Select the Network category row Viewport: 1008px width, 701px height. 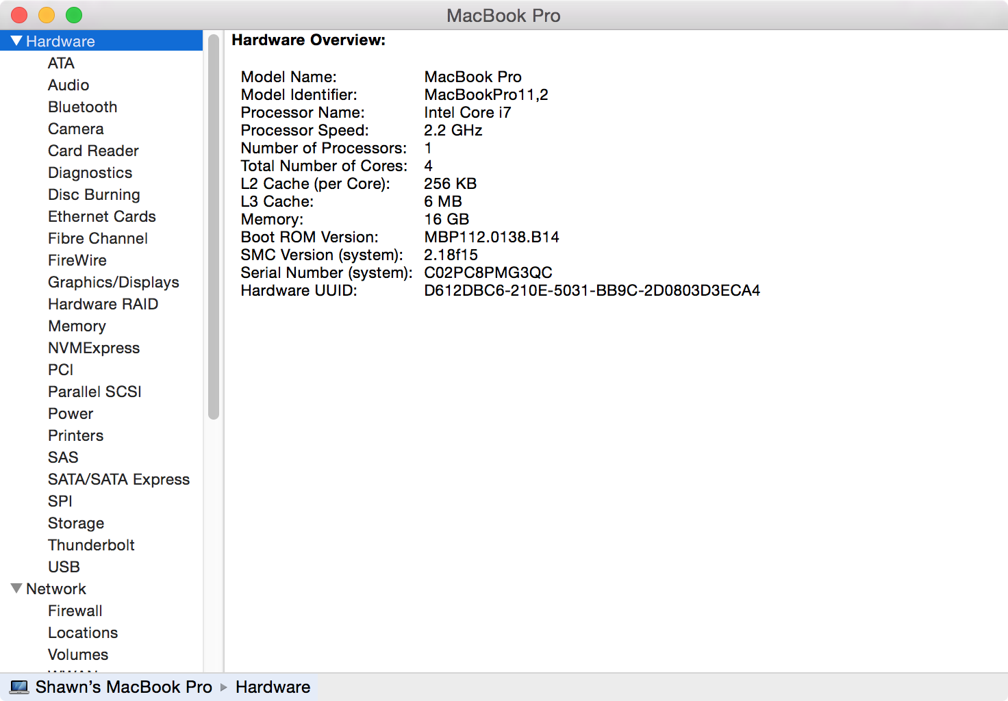pos(101,589)
